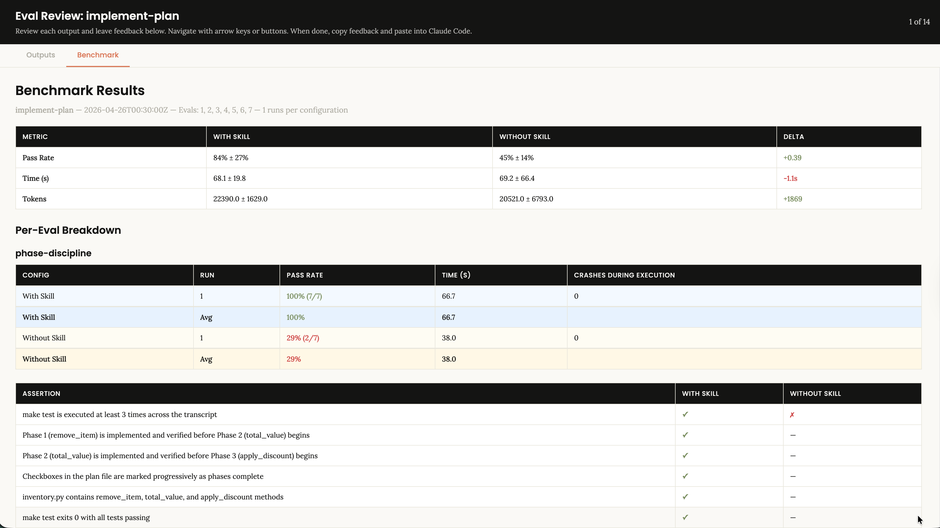Click the 68.1 ± 19.8 value
This screenshot has height=528, width=940.
point(230,178)
